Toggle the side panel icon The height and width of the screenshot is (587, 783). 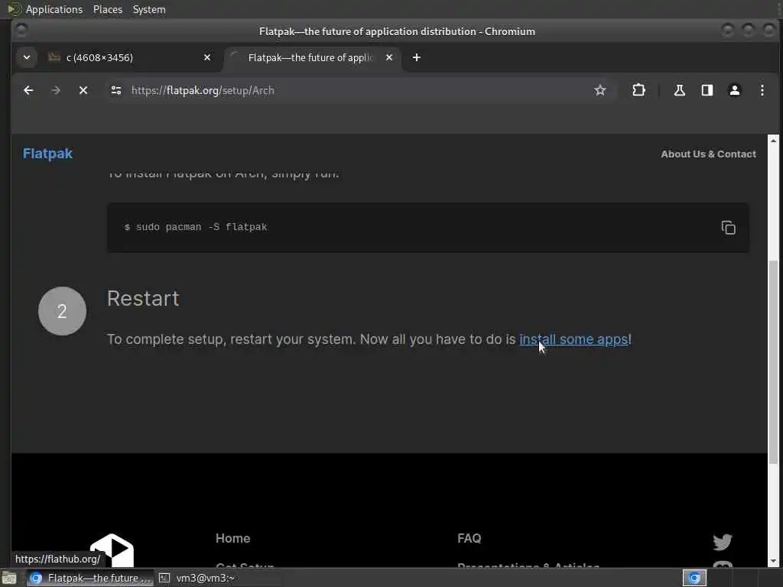(707, 90)
